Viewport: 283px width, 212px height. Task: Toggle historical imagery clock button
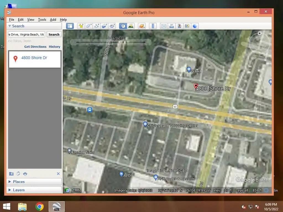point(123,26)
